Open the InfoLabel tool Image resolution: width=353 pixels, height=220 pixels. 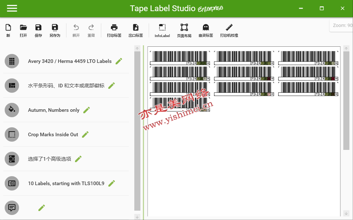point(162,31)
